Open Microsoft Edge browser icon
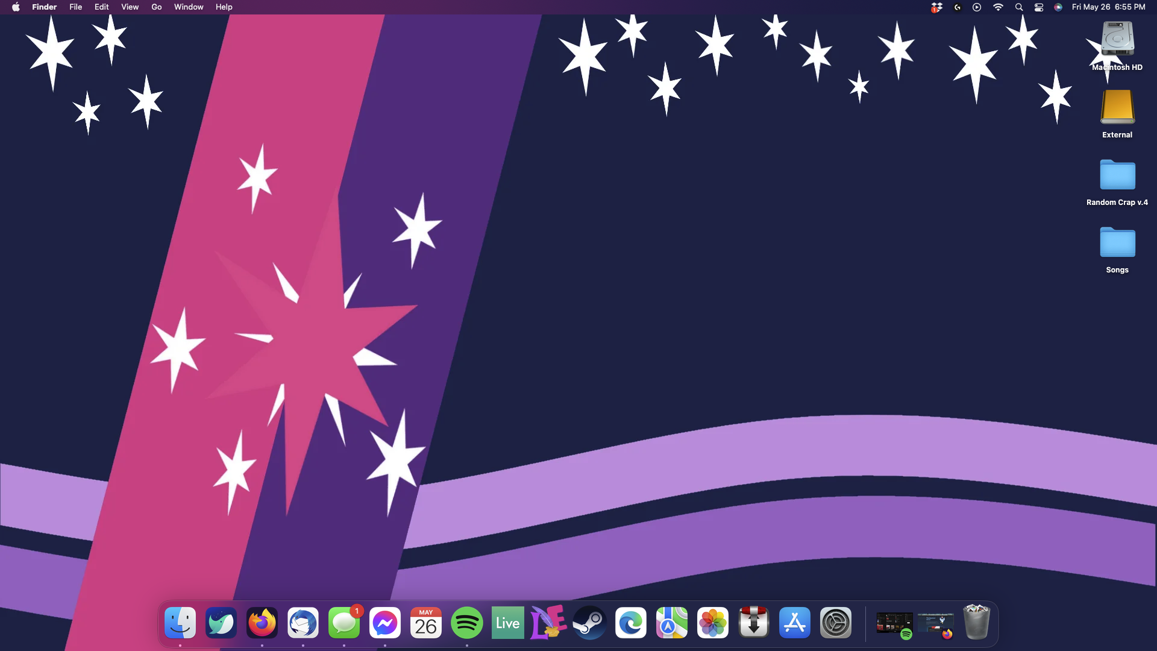The width and height of the screenshot is (1157, 651). [631, 623]
